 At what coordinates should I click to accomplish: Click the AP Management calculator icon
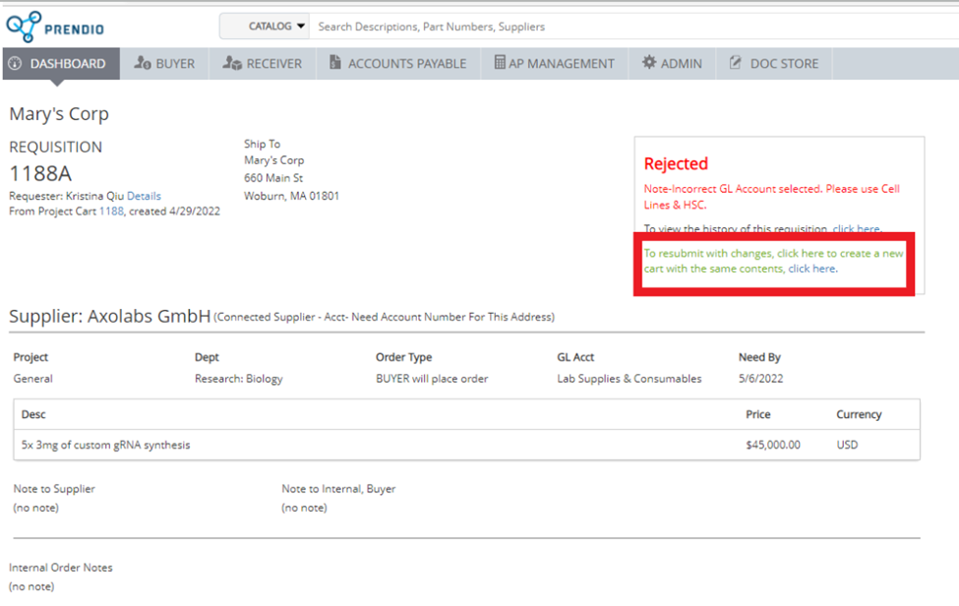coord(500,64)
